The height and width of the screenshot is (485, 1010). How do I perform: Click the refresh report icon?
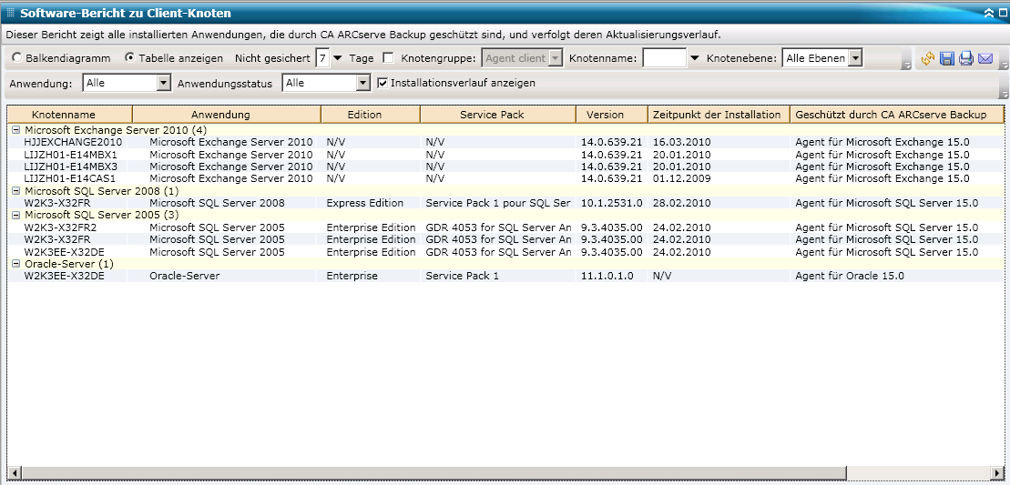point(928,58)
